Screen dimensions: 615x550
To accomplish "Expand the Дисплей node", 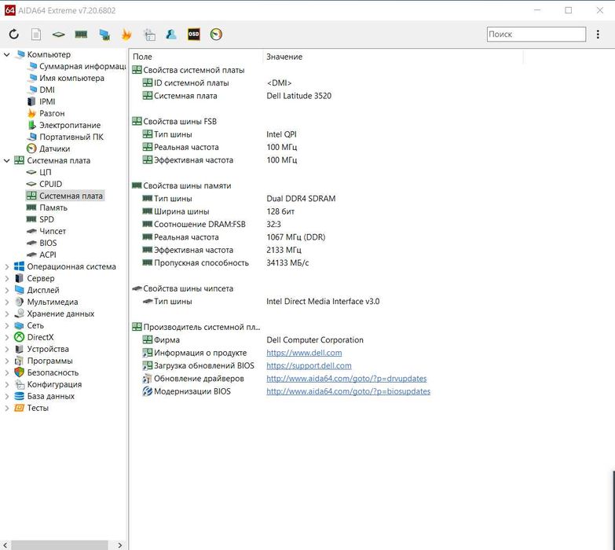I will tap(6, 290).
